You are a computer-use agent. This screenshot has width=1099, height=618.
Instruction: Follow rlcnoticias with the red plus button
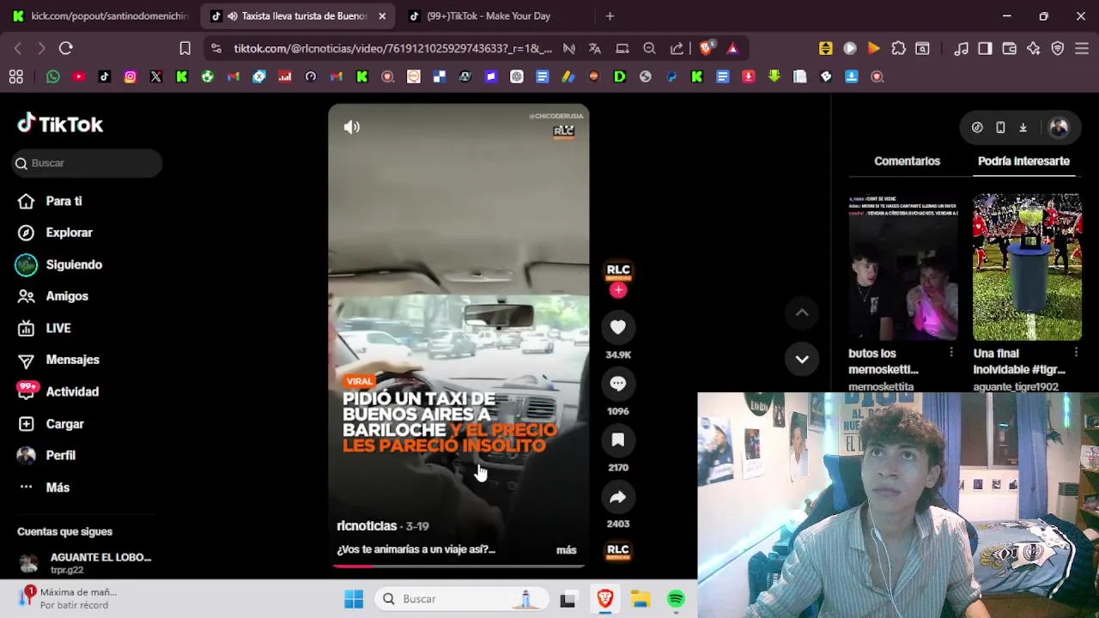[618, 290]
